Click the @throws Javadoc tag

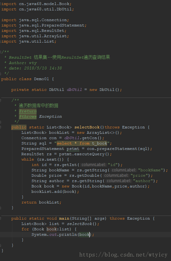(x=28, y=116)
